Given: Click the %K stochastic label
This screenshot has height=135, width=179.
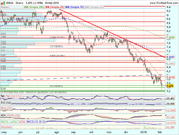Looking at the screenshot, I should coord(3,96).
